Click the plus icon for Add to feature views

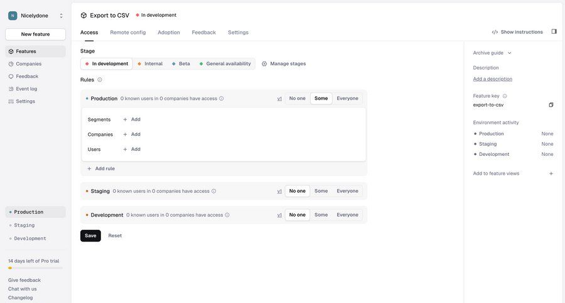pos(551,173)
